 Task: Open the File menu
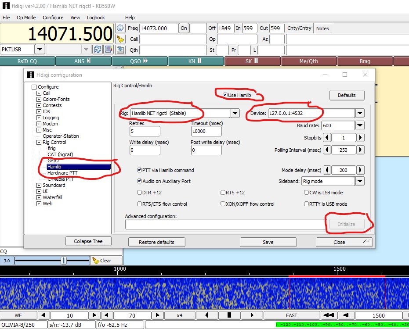click(x=6, y=18)
